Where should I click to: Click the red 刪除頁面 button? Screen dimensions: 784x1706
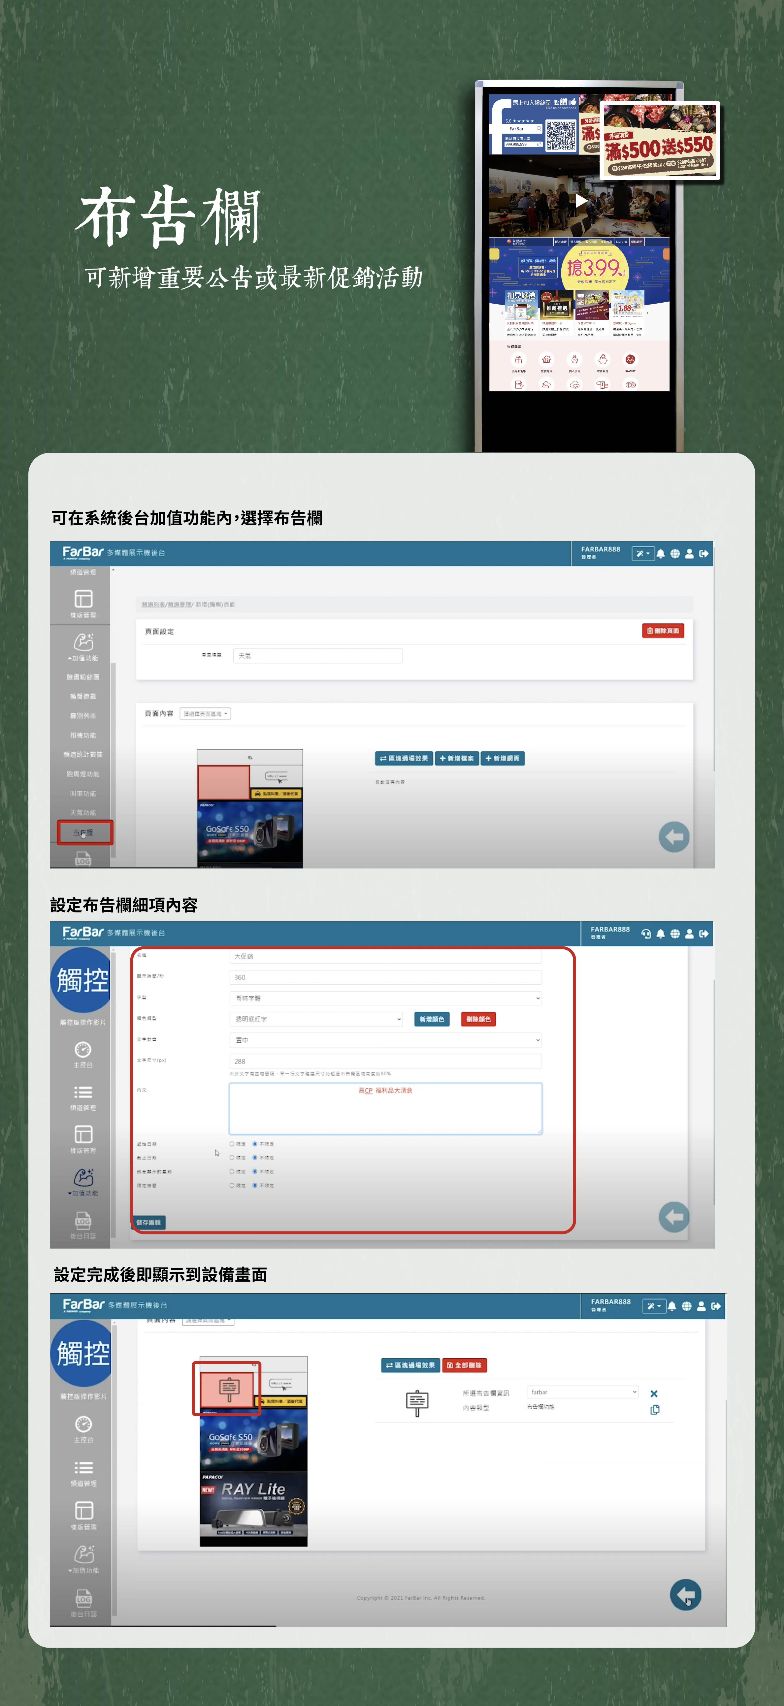[663, 631]
